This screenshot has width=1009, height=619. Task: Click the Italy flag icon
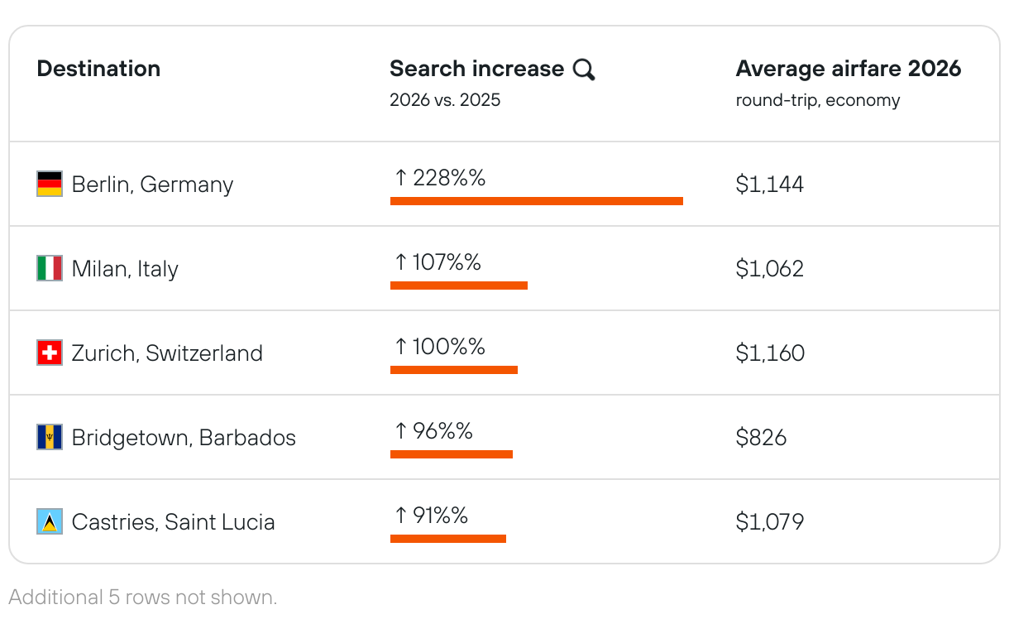point(50,268)
